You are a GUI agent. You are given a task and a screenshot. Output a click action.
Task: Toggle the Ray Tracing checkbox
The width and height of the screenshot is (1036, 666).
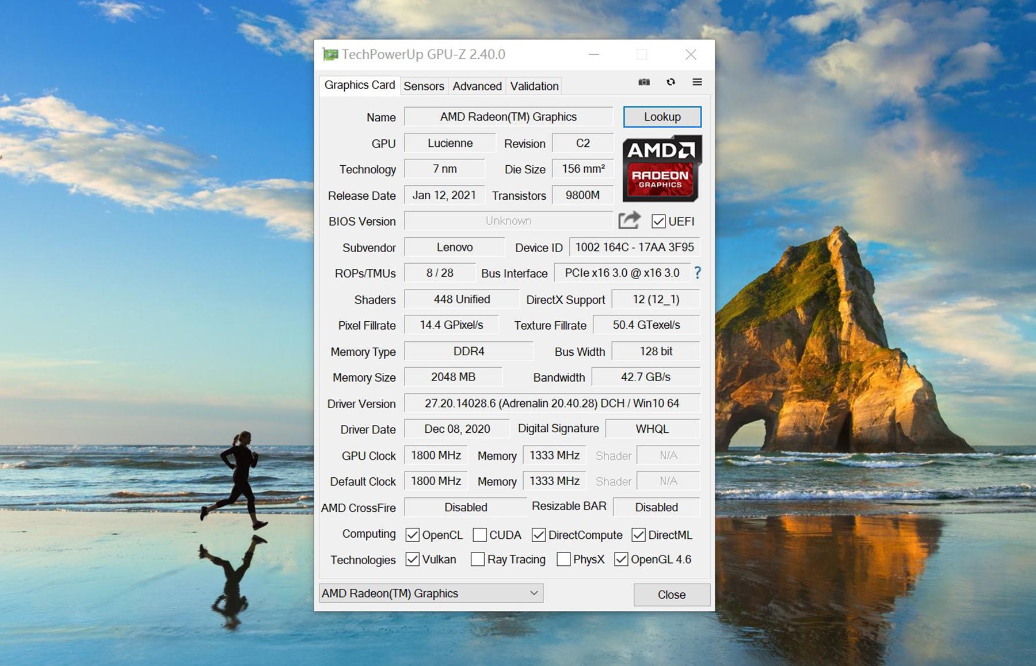click(x=477, y=559)
